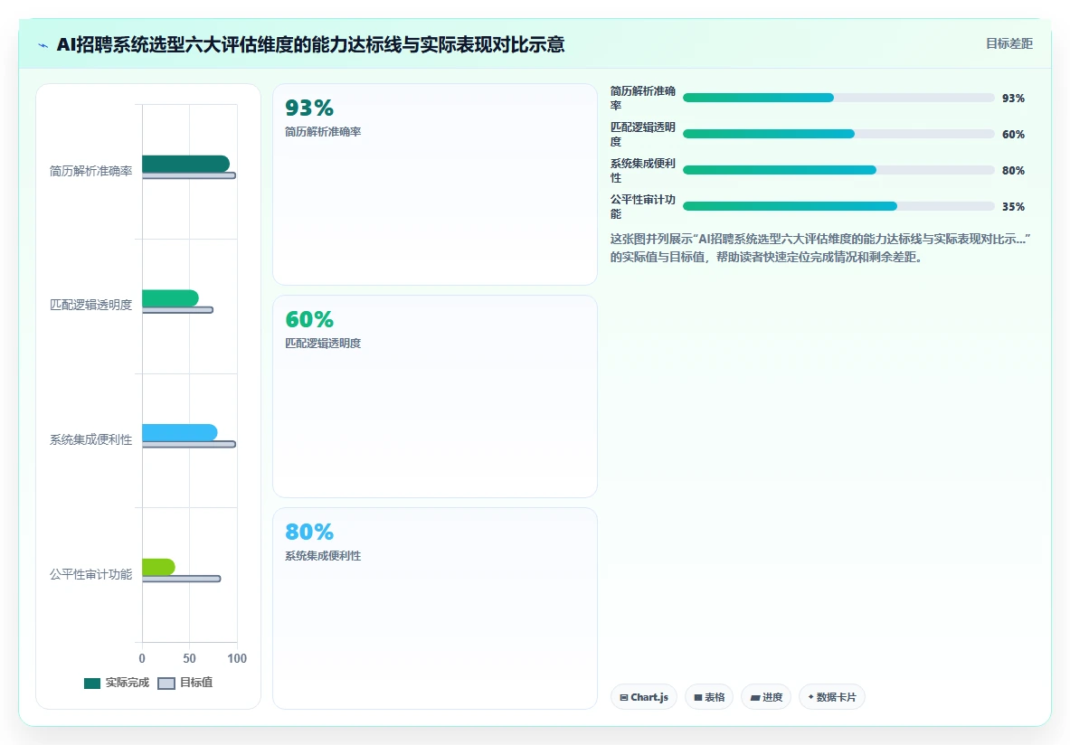Click the chart title starting AI招聘系统选型
This screenshot has width=1070, height=745.
coord(310,45)
